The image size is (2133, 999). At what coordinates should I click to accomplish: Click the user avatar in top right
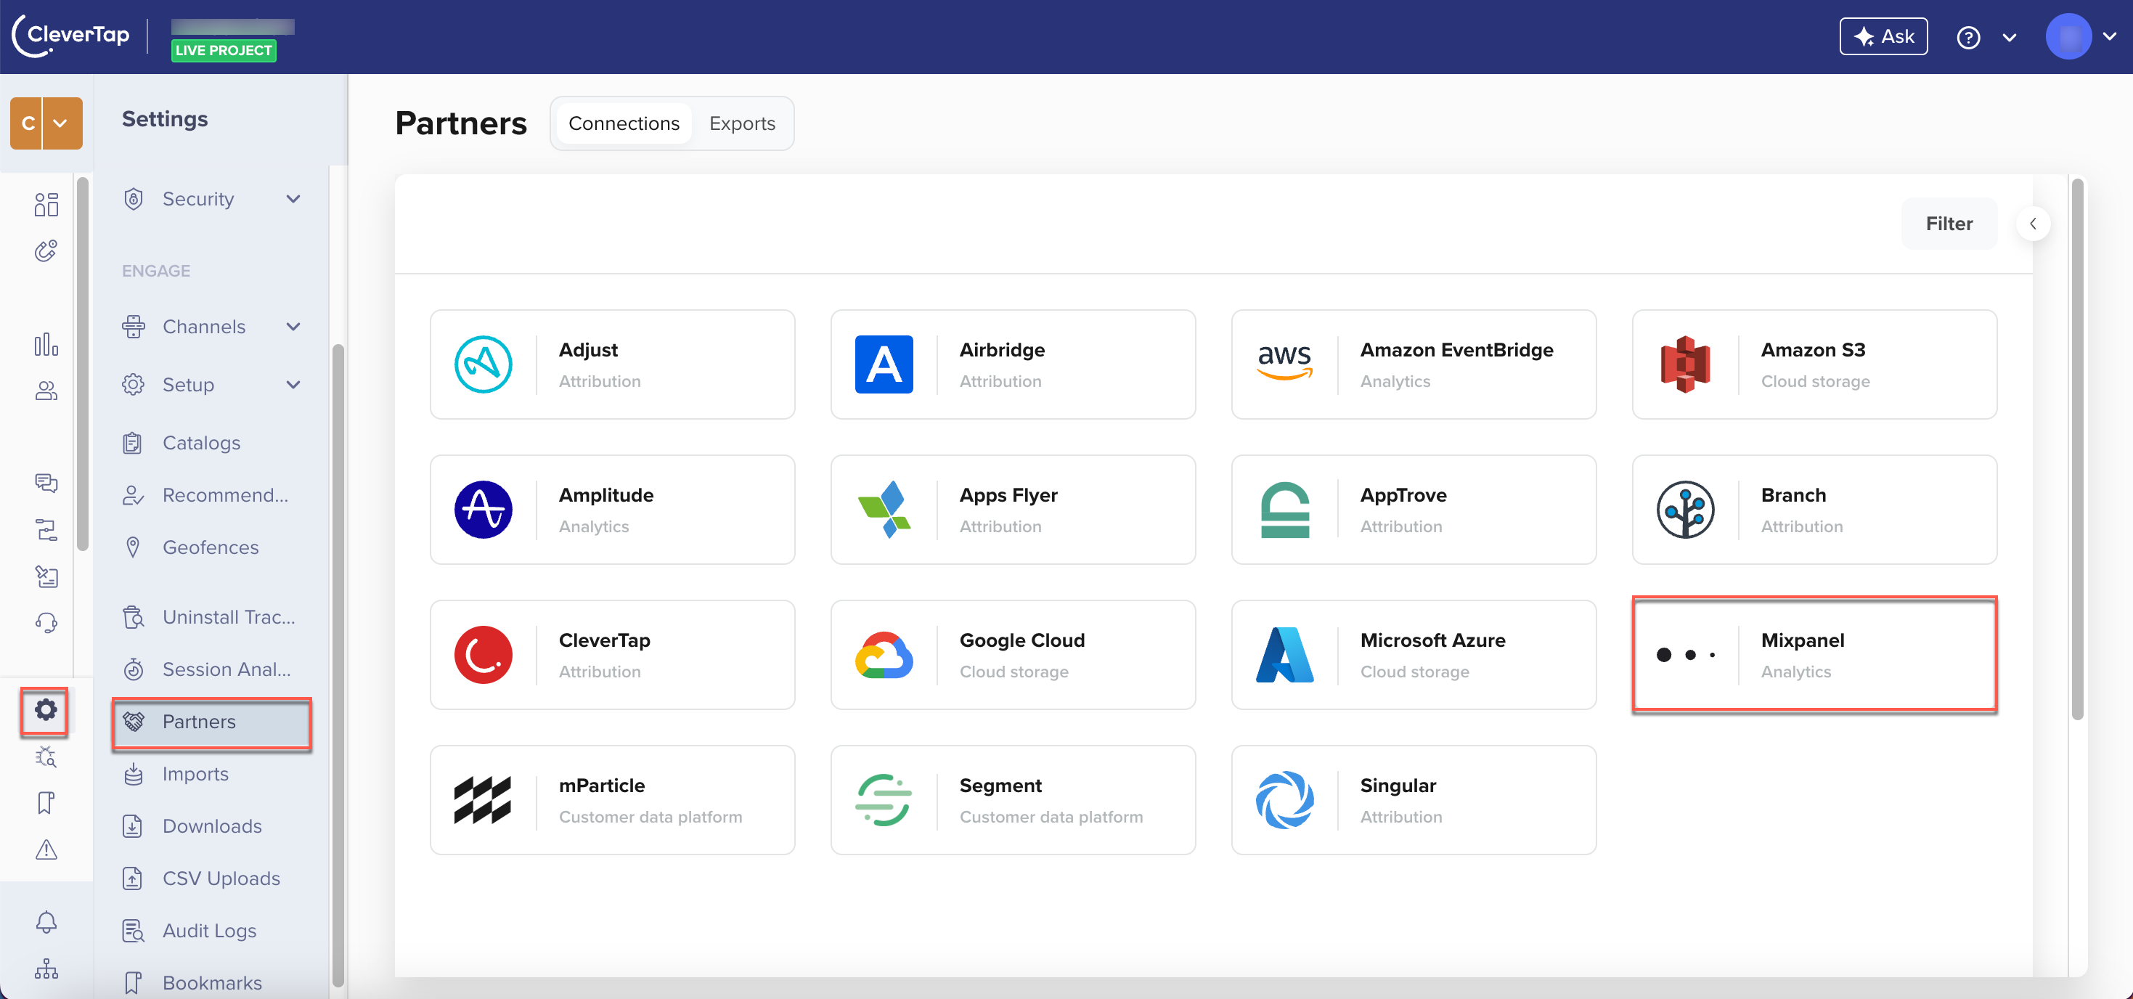(x=2068, y=36)
